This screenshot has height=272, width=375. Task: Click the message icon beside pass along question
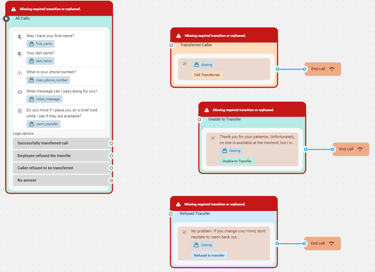20,92
